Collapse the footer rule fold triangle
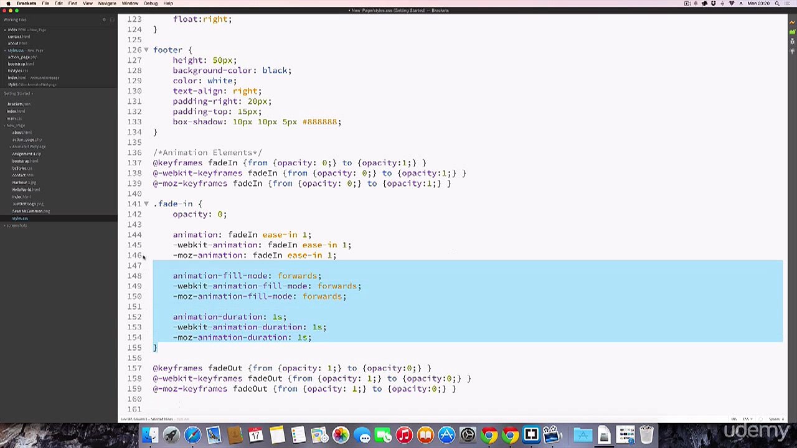Screen dimensions: 797x448 pyautogui.click(x=146, y=50)
